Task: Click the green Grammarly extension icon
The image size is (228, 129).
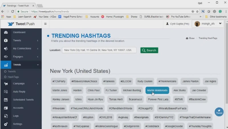Action: click(220, 11)
